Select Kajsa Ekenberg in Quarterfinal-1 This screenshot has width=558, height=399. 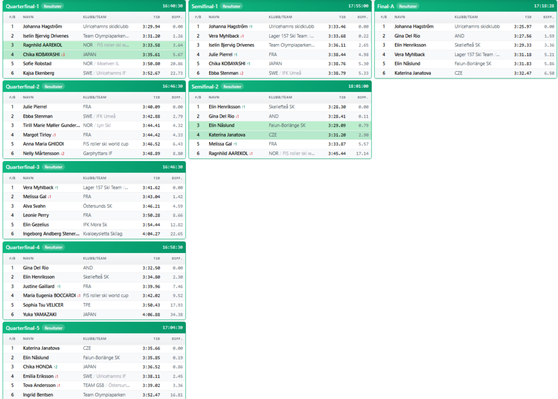(x=94, y=73)
